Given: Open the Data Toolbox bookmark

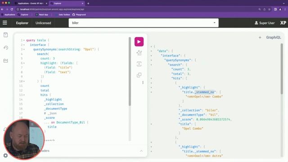Looking at the screenshot, I should point(63,14).
